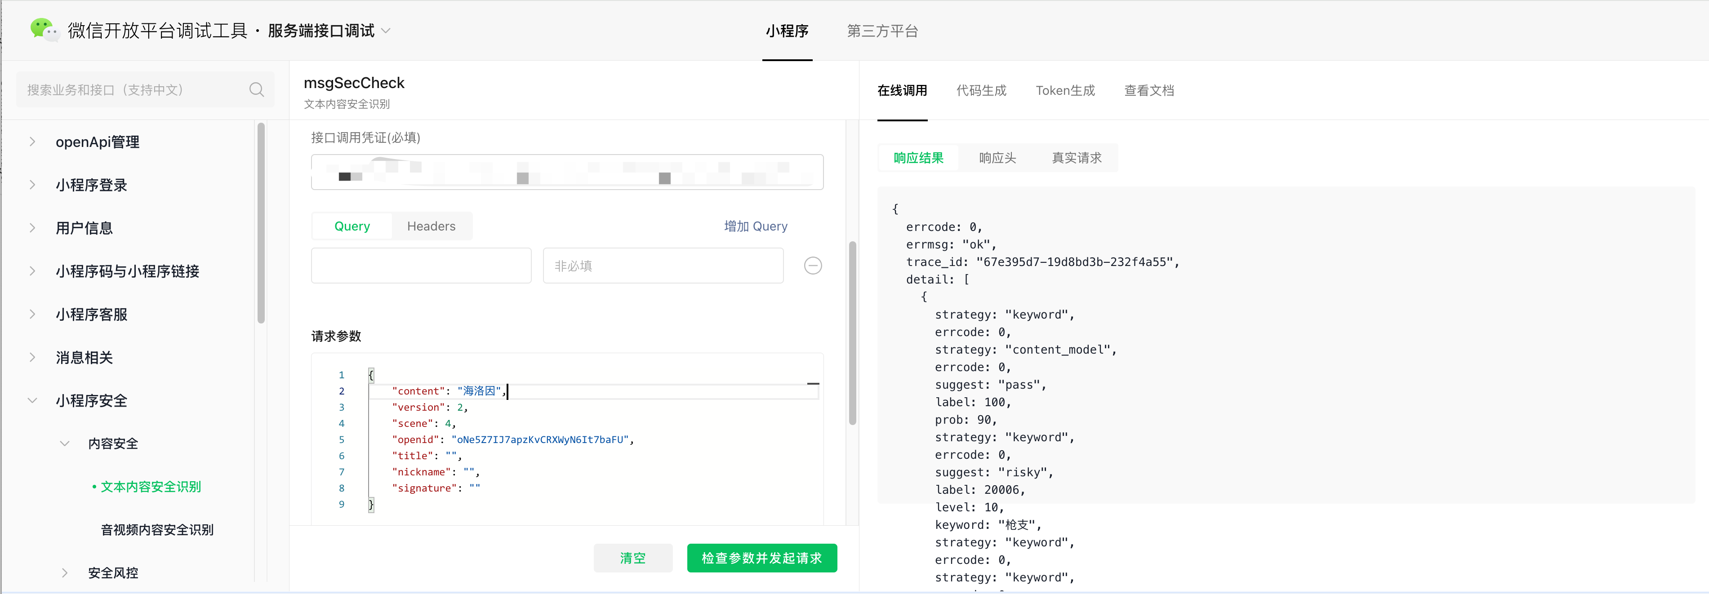Click the strategy: "content_model" response line

click(x=1026, y=350)
